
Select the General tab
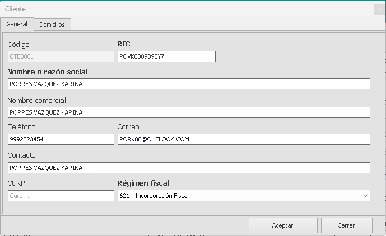point(17,24)
